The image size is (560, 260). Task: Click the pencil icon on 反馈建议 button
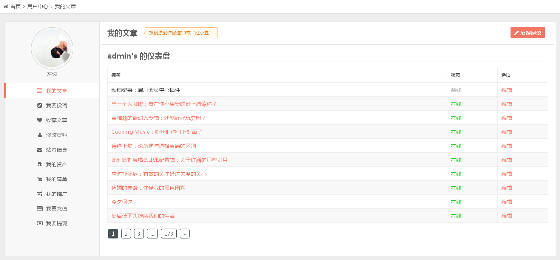(x=517, y=33)
